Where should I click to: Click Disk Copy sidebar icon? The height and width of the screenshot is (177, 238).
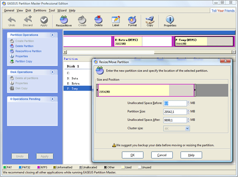pos(12,88)
